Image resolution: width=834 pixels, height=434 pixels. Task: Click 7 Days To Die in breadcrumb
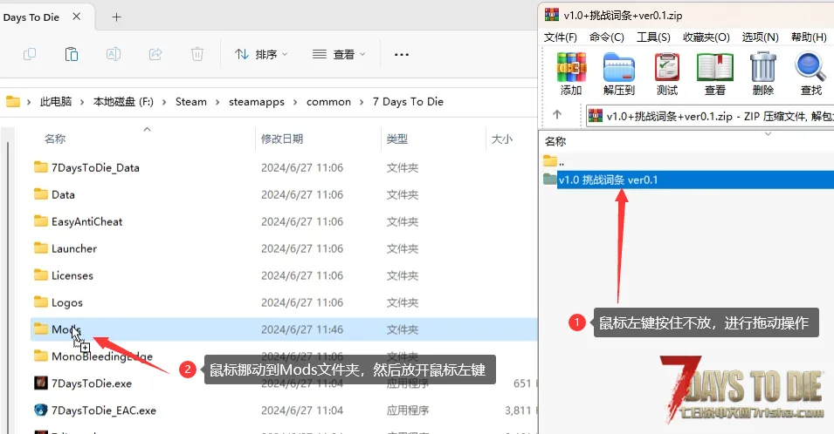(408, 101)
